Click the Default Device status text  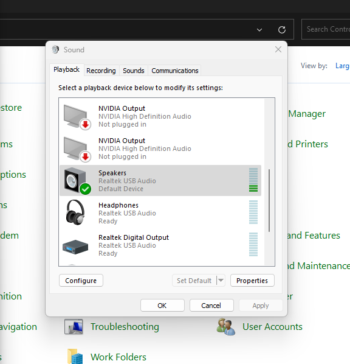coord(121,189)
